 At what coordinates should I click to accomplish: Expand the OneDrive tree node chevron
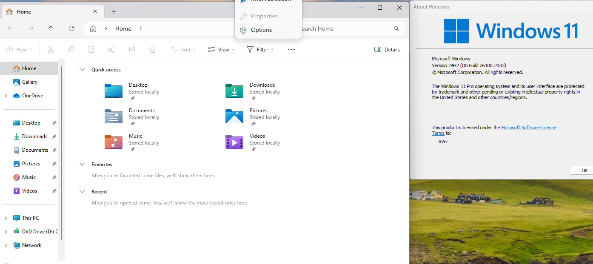[x=6, y=96]
